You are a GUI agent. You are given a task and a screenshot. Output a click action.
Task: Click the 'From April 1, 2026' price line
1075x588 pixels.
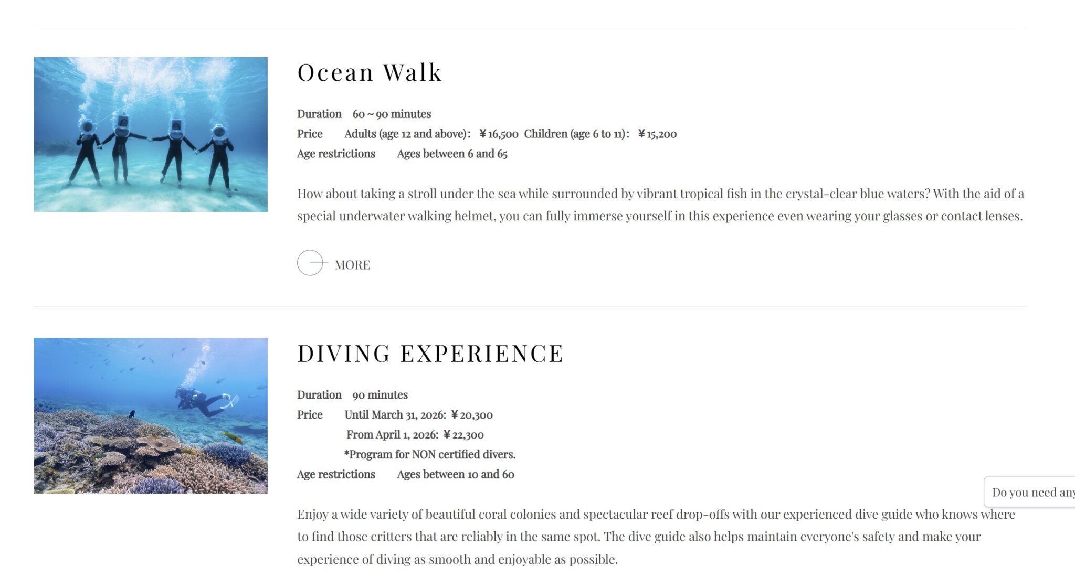click(415, 434)
